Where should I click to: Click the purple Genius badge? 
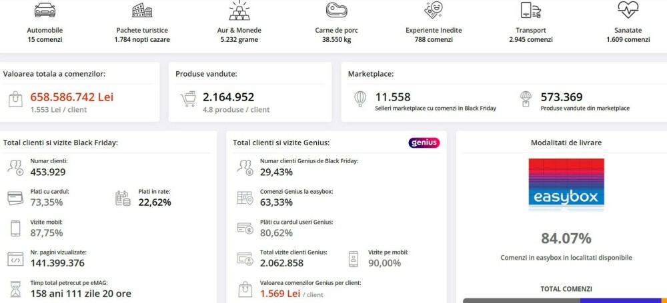click(x=424, y=143)
